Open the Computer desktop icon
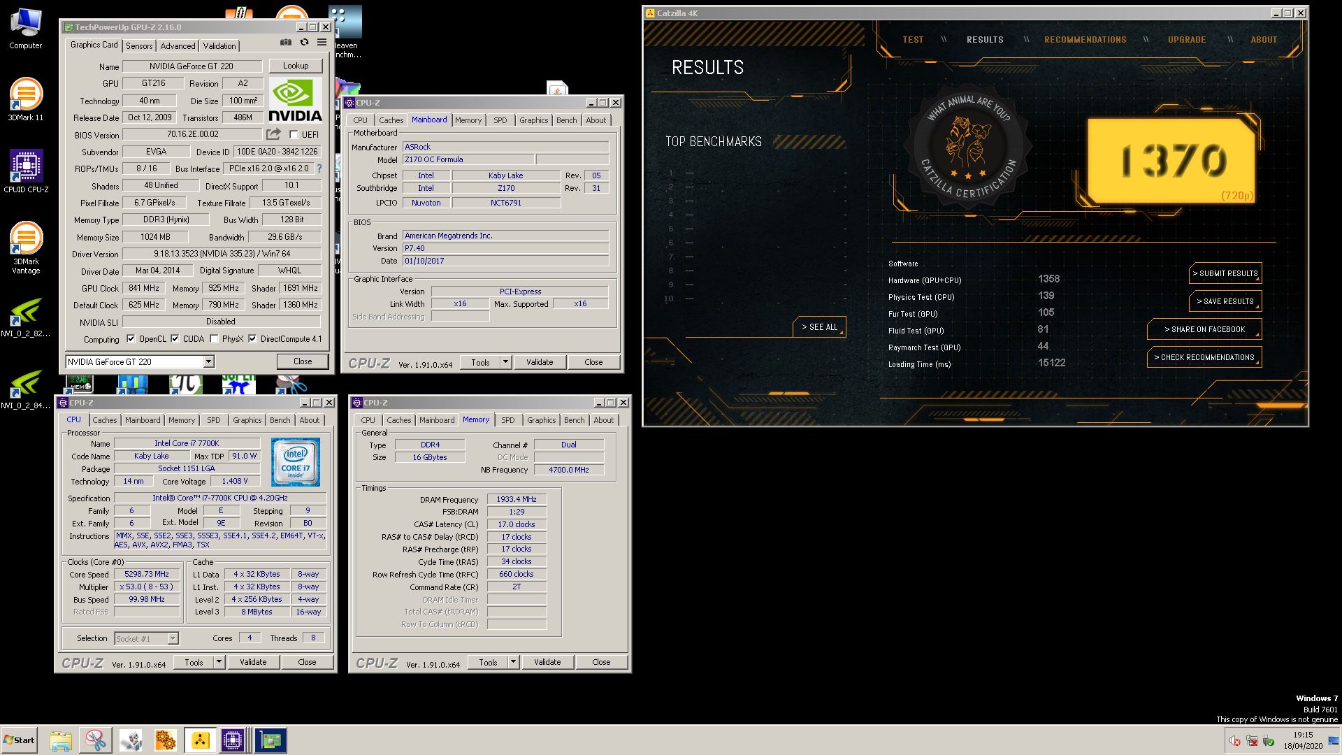 [26, 29]
